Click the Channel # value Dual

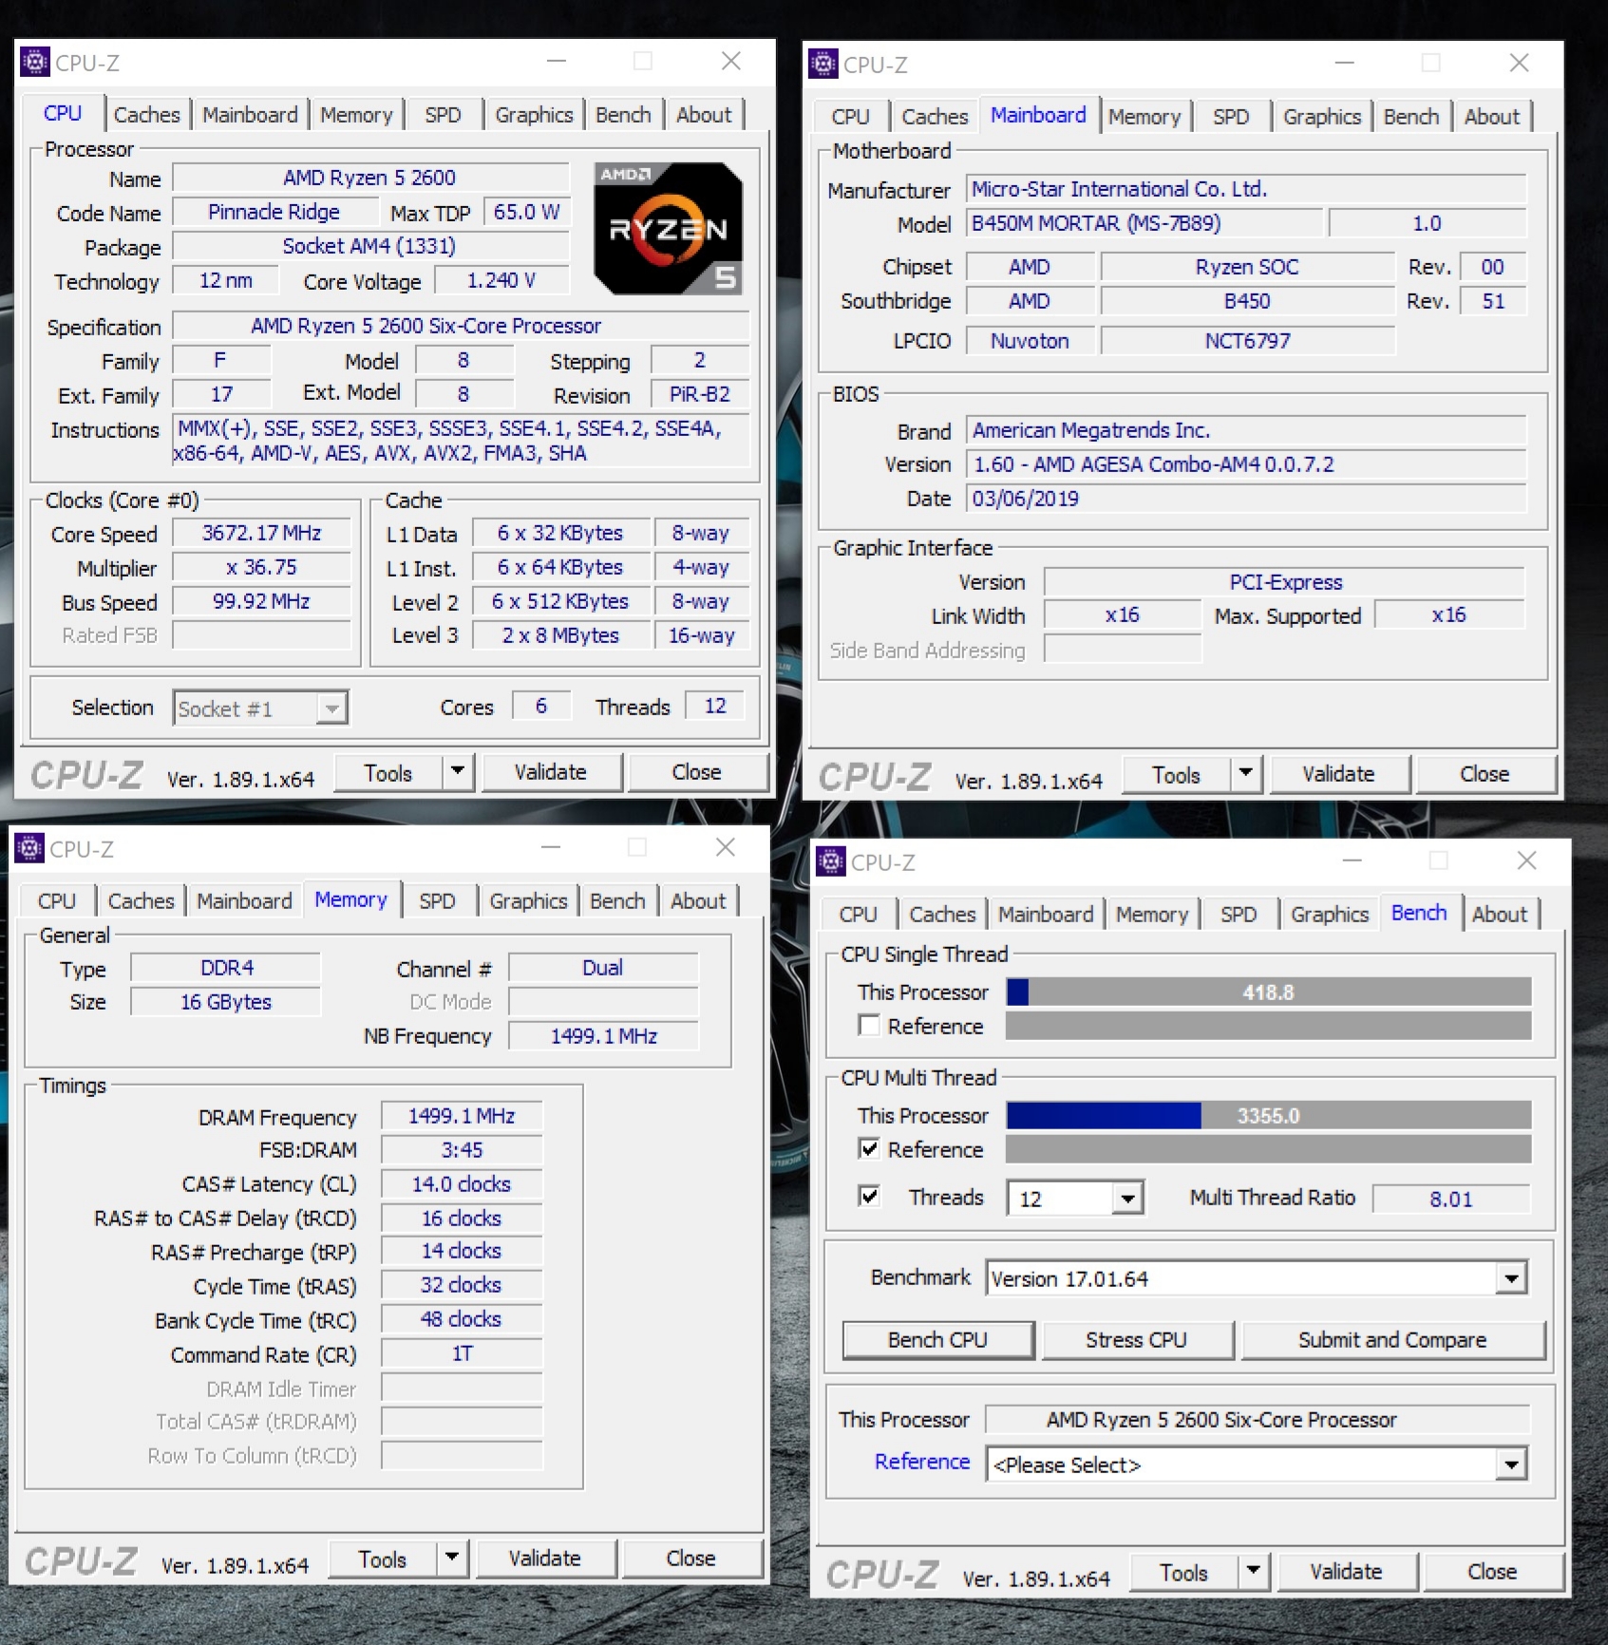tap(603, 968)
